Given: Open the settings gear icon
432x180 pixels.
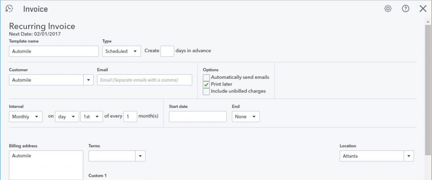Looking at the screenshot, I should point(388,8).
